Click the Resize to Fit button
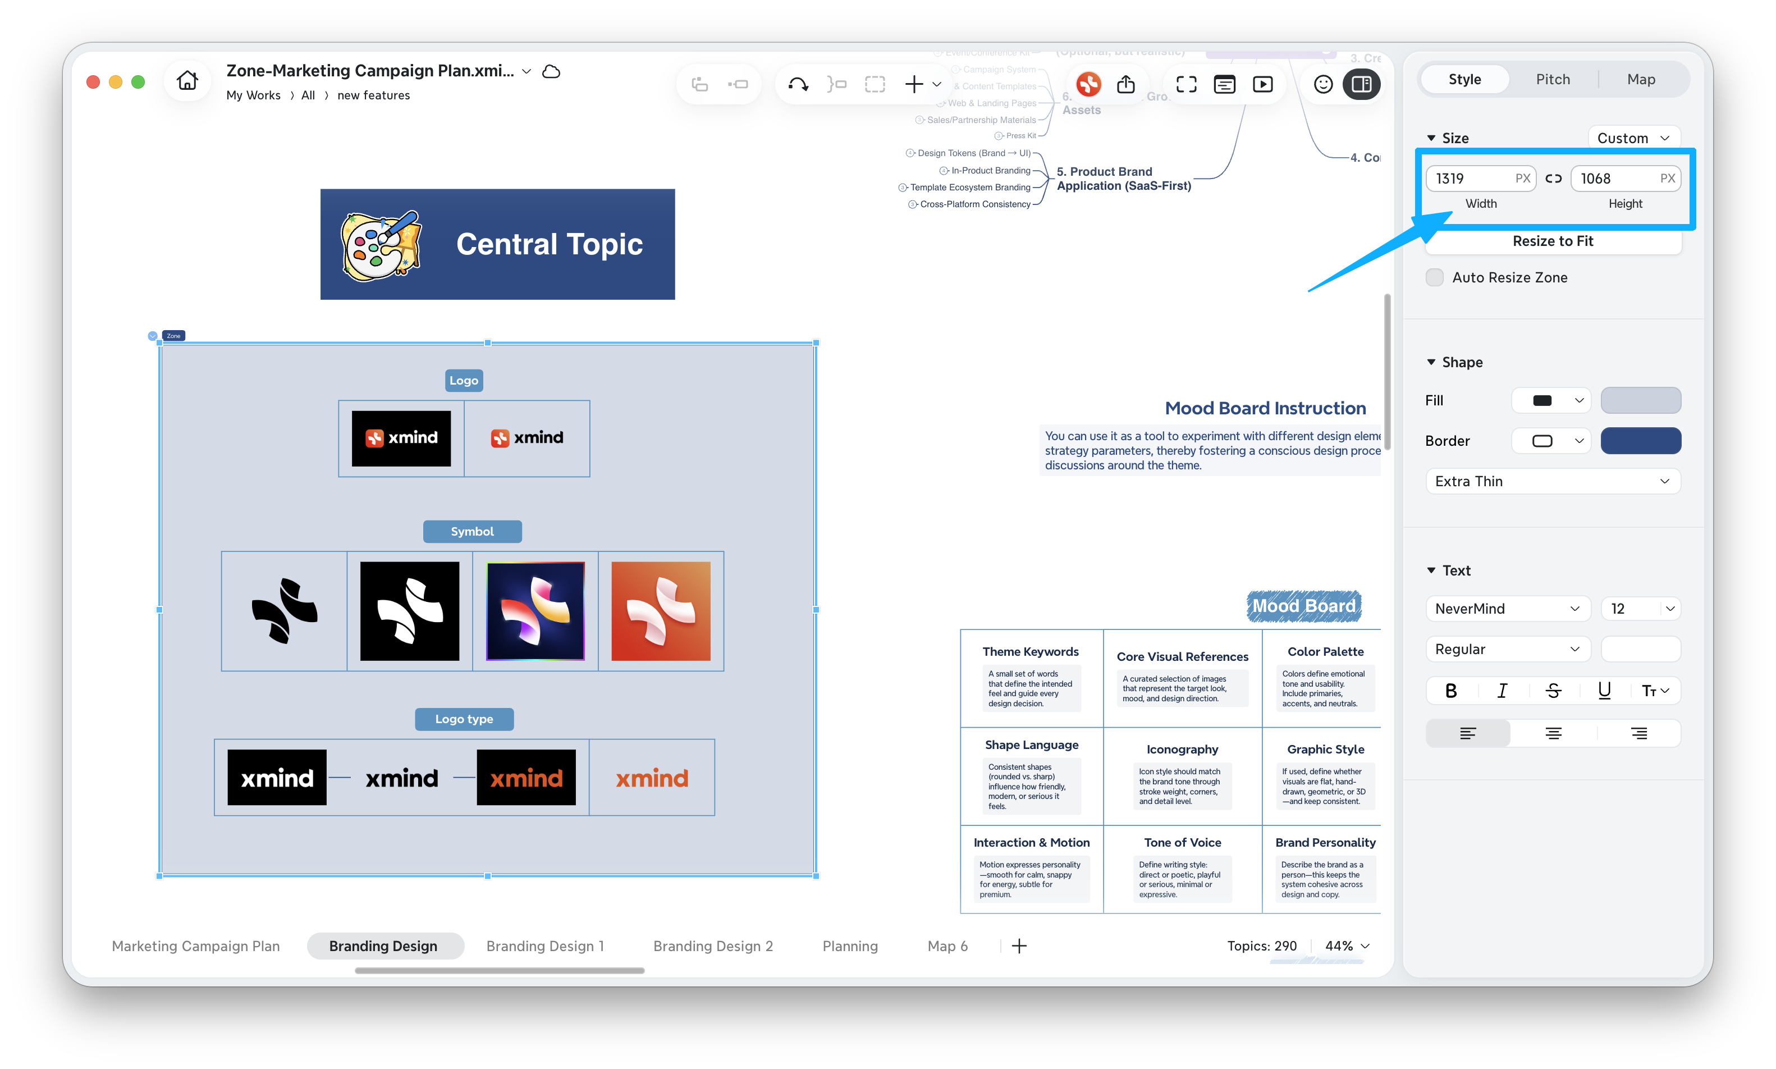 pos(1554,241)
